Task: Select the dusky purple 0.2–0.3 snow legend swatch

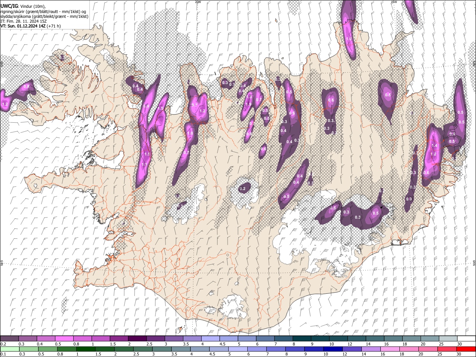Action: pos(9,339)
